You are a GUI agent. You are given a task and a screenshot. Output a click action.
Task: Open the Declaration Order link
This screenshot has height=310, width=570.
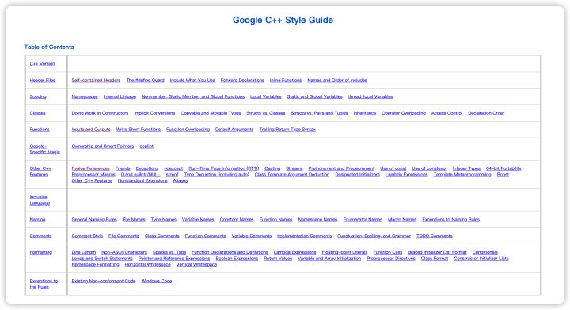(486, 113)
